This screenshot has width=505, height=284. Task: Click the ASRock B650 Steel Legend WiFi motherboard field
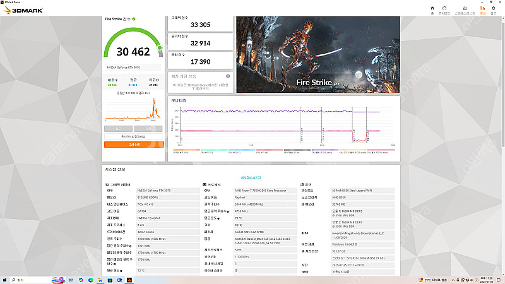tap(362, 191)
